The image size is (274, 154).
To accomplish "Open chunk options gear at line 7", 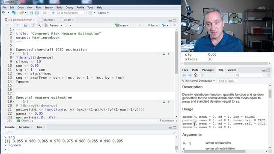I will (159, 53).
